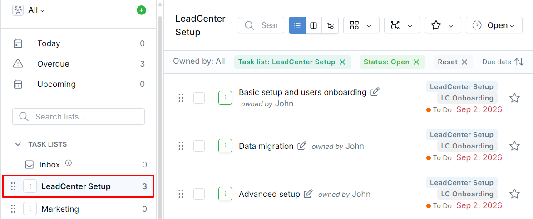Edit the Data migration task
Image resolution: width=533 pixels, height=219 pixels.
point(302,146)
